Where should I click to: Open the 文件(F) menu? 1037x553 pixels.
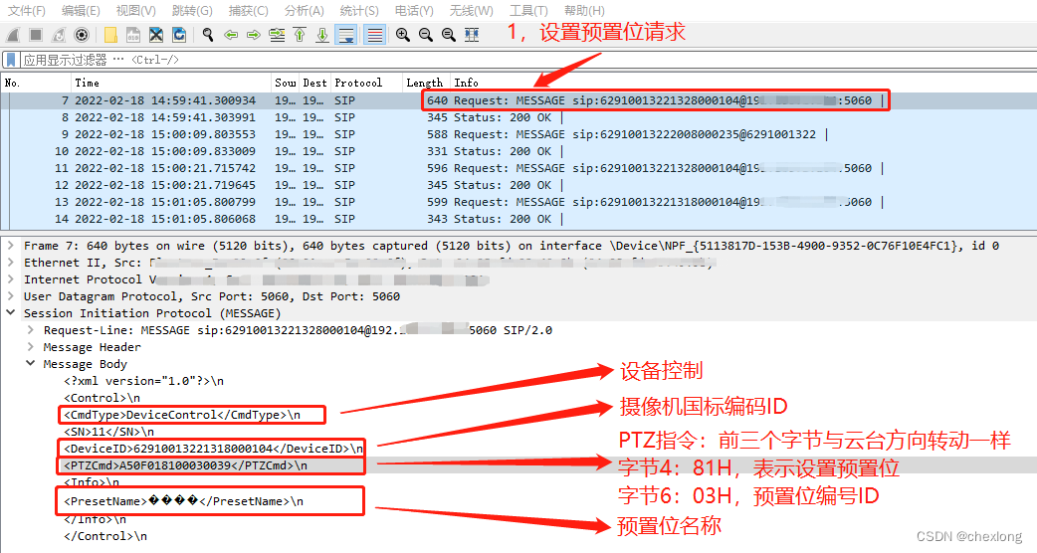pos(27,11)
